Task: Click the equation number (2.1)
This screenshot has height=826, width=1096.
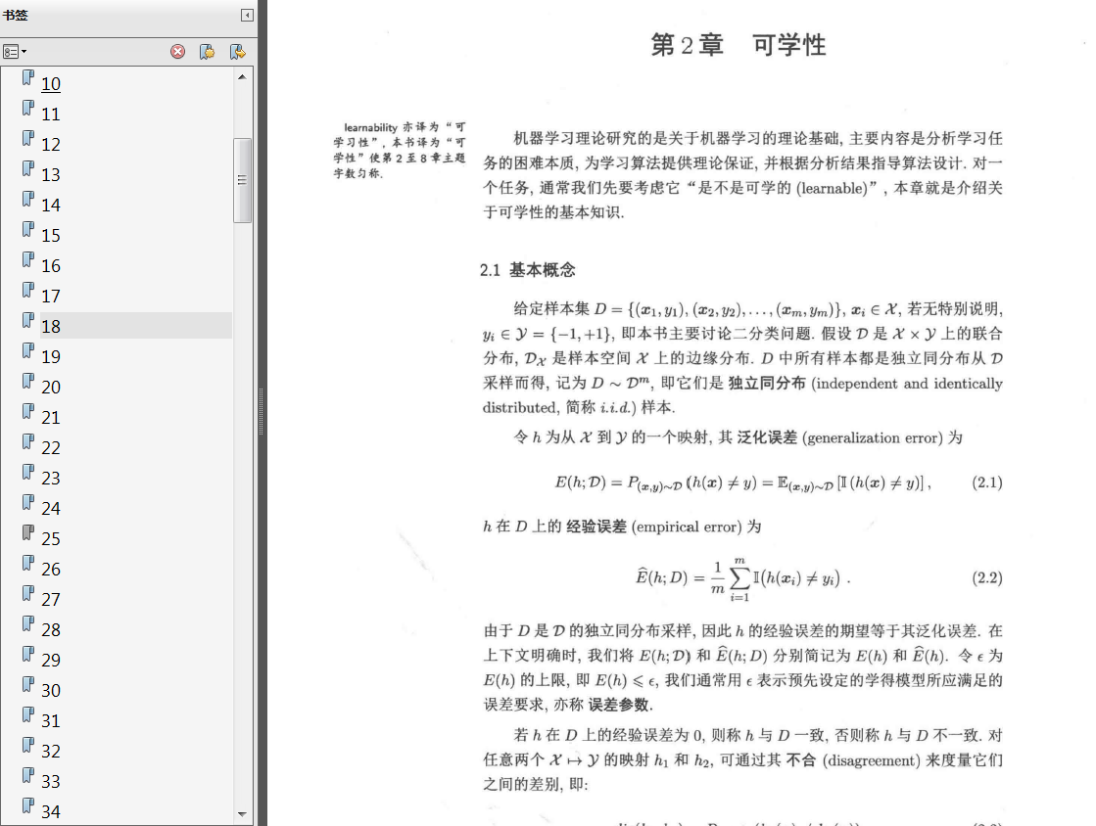Action: tap(987, 482)
